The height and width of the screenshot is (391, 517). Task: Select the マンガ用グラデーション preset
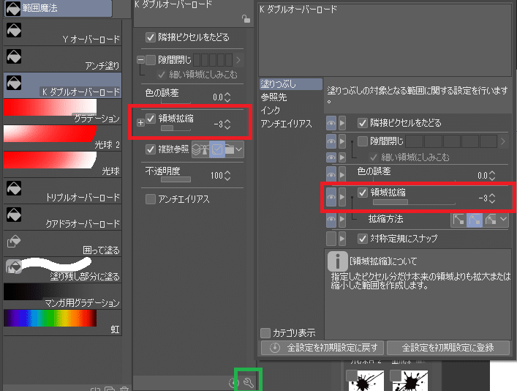click(63, 296)
